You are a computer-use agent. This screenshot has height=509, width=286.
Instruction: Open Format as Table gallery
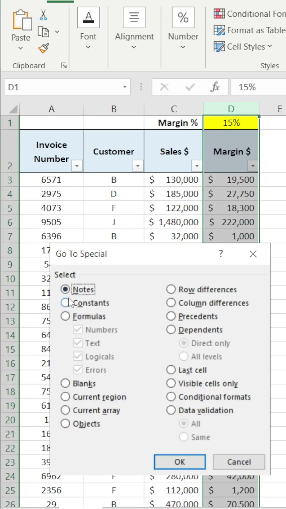pyautogui.click(x=249, y=30)
